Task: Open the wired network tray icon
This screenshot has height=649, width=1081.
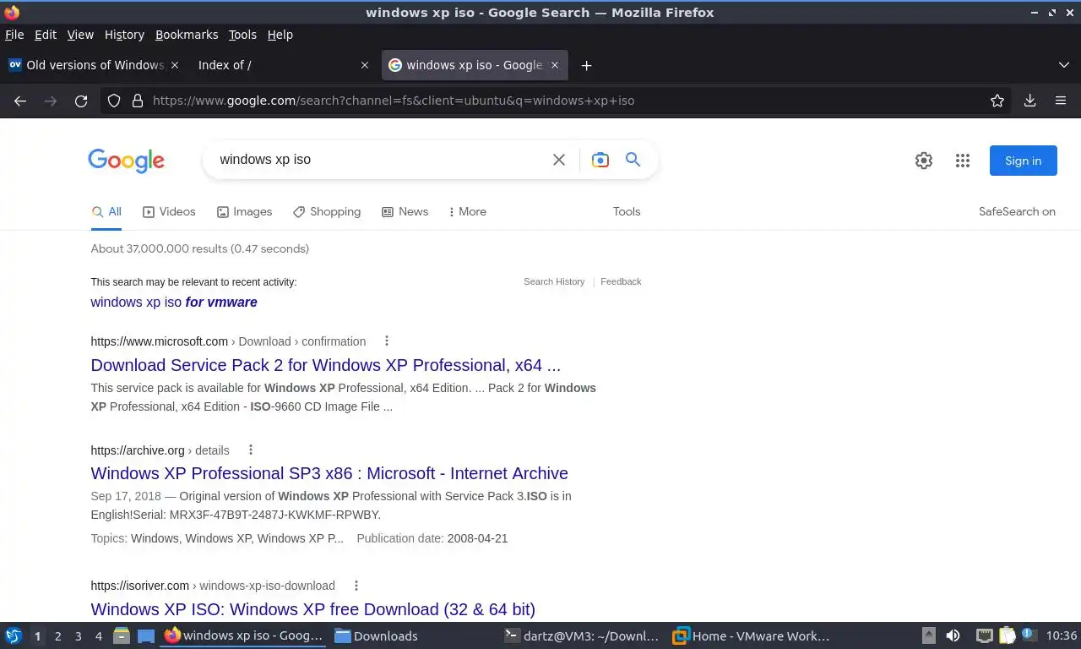Action: pyautogui.click(x=984, y=635)
